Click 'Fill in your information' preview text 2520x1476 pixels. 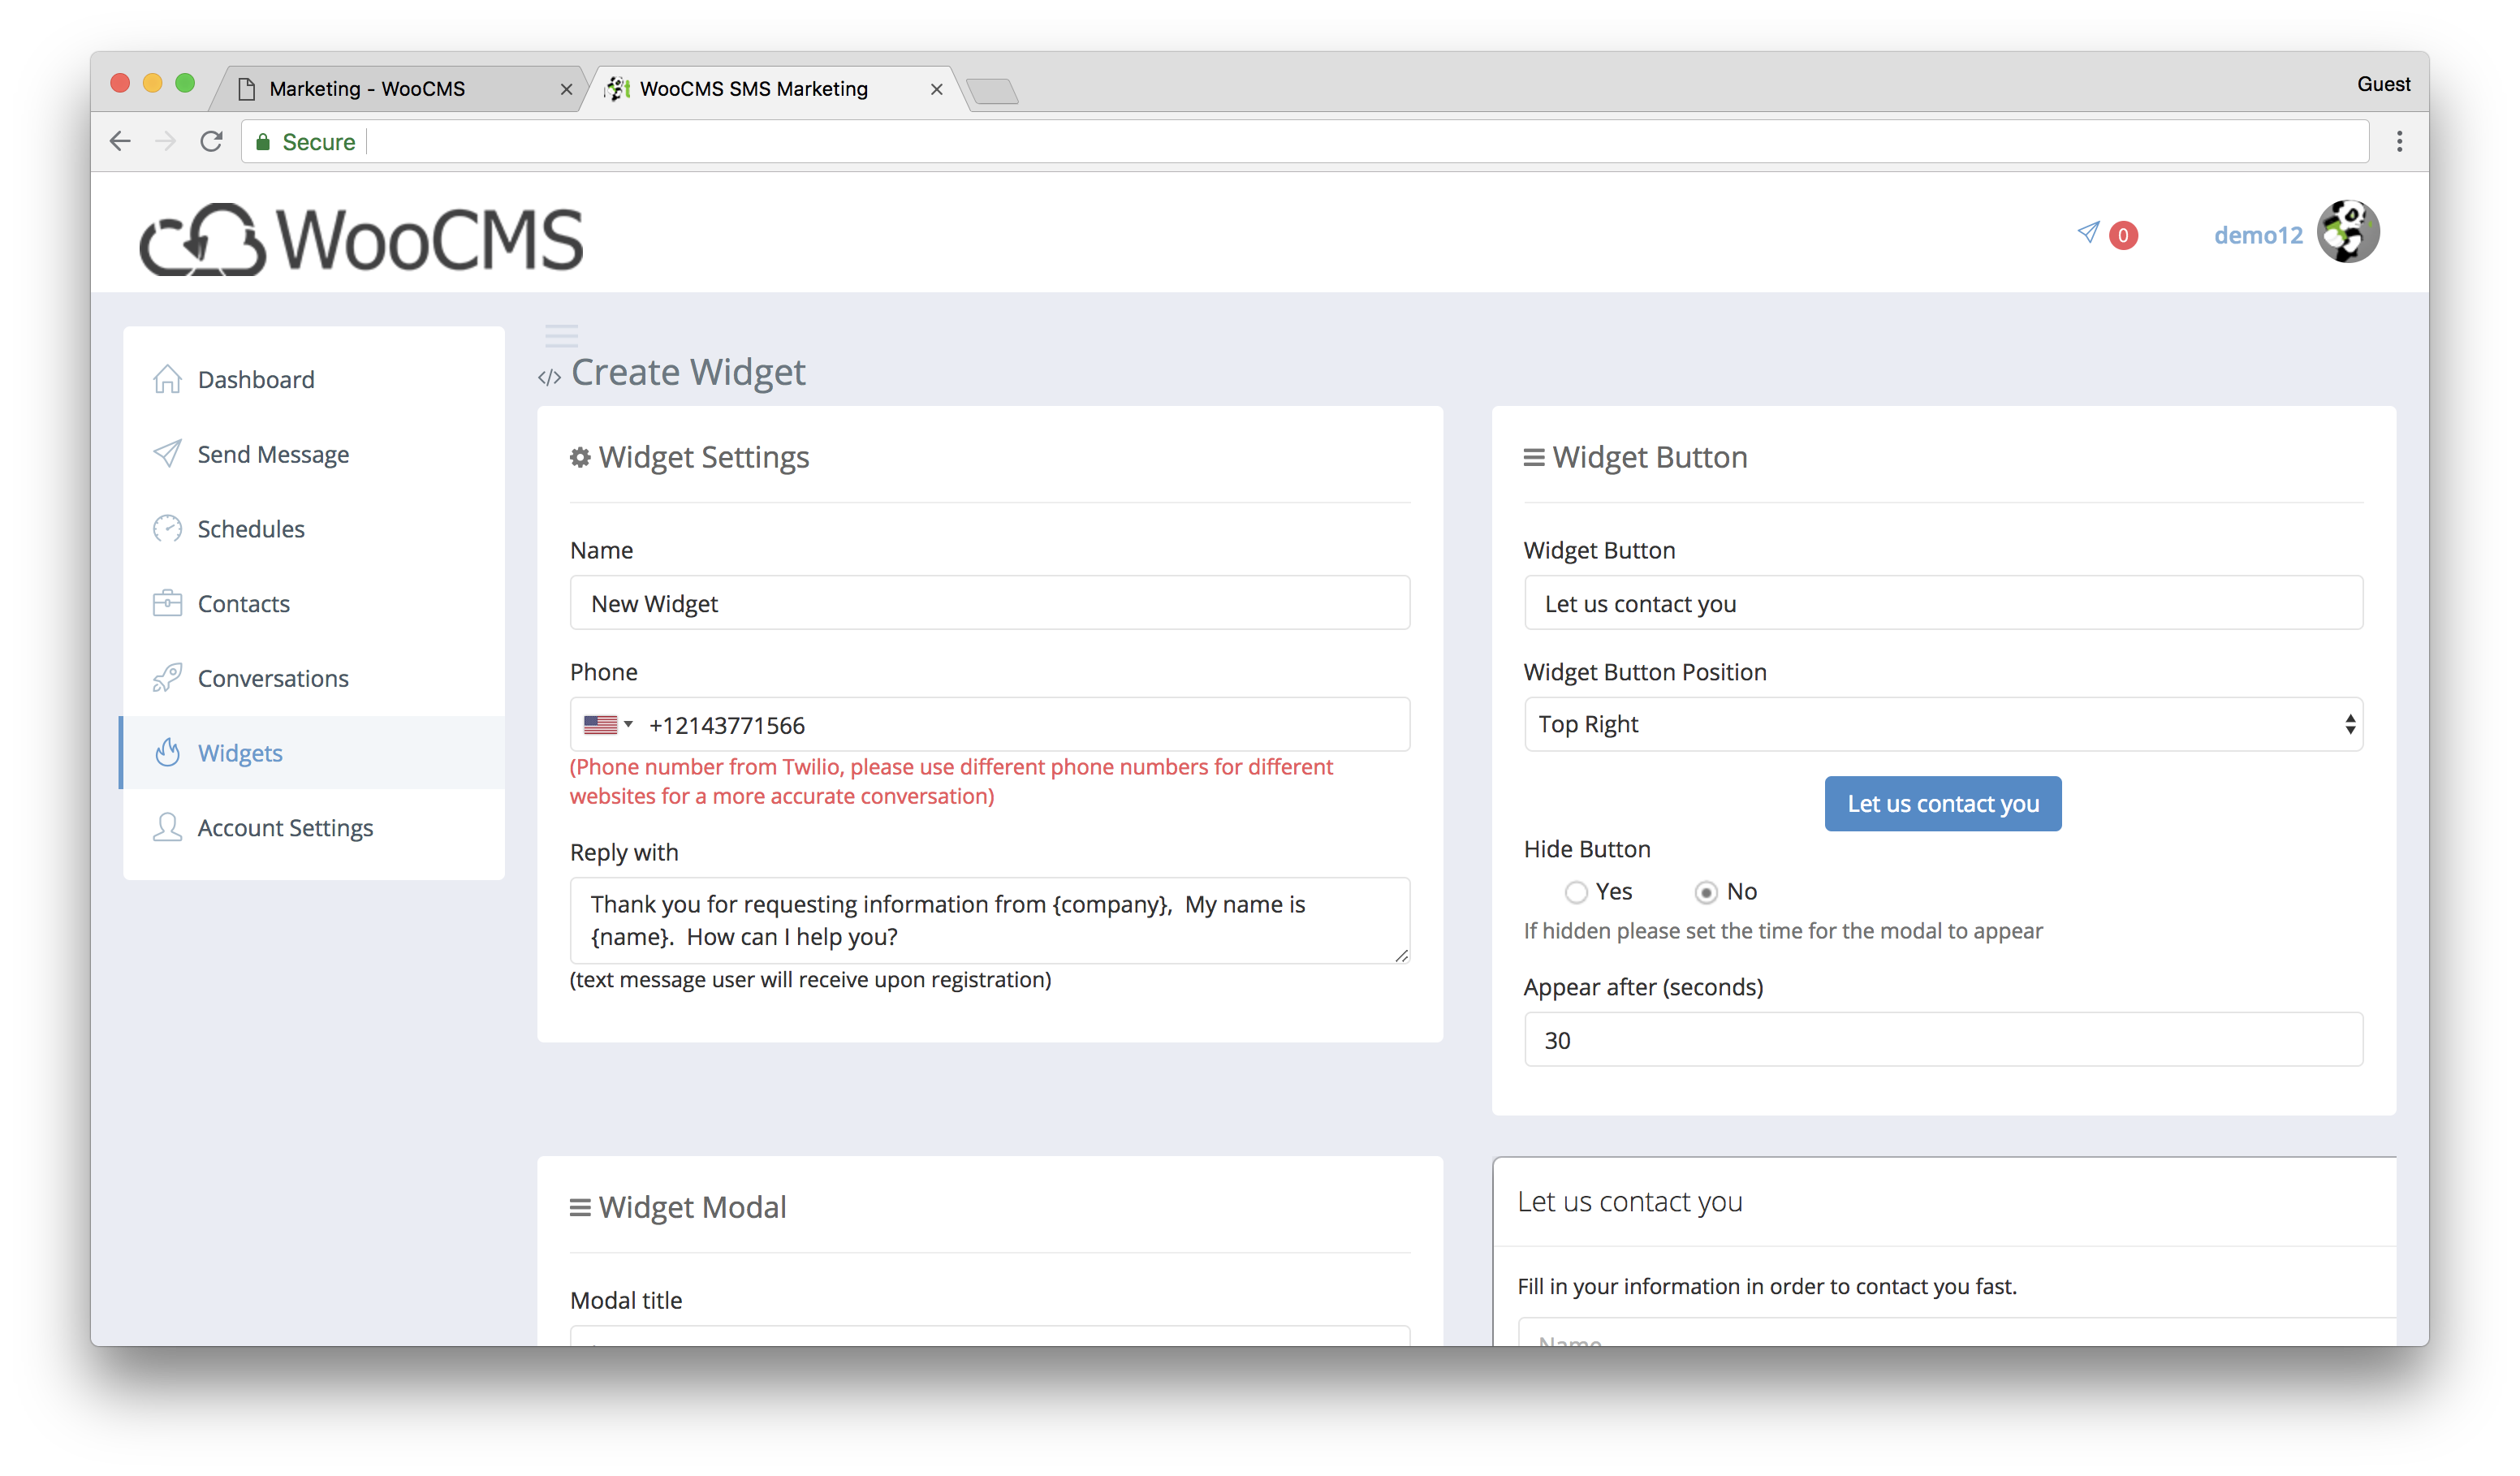point(1766,1286)
